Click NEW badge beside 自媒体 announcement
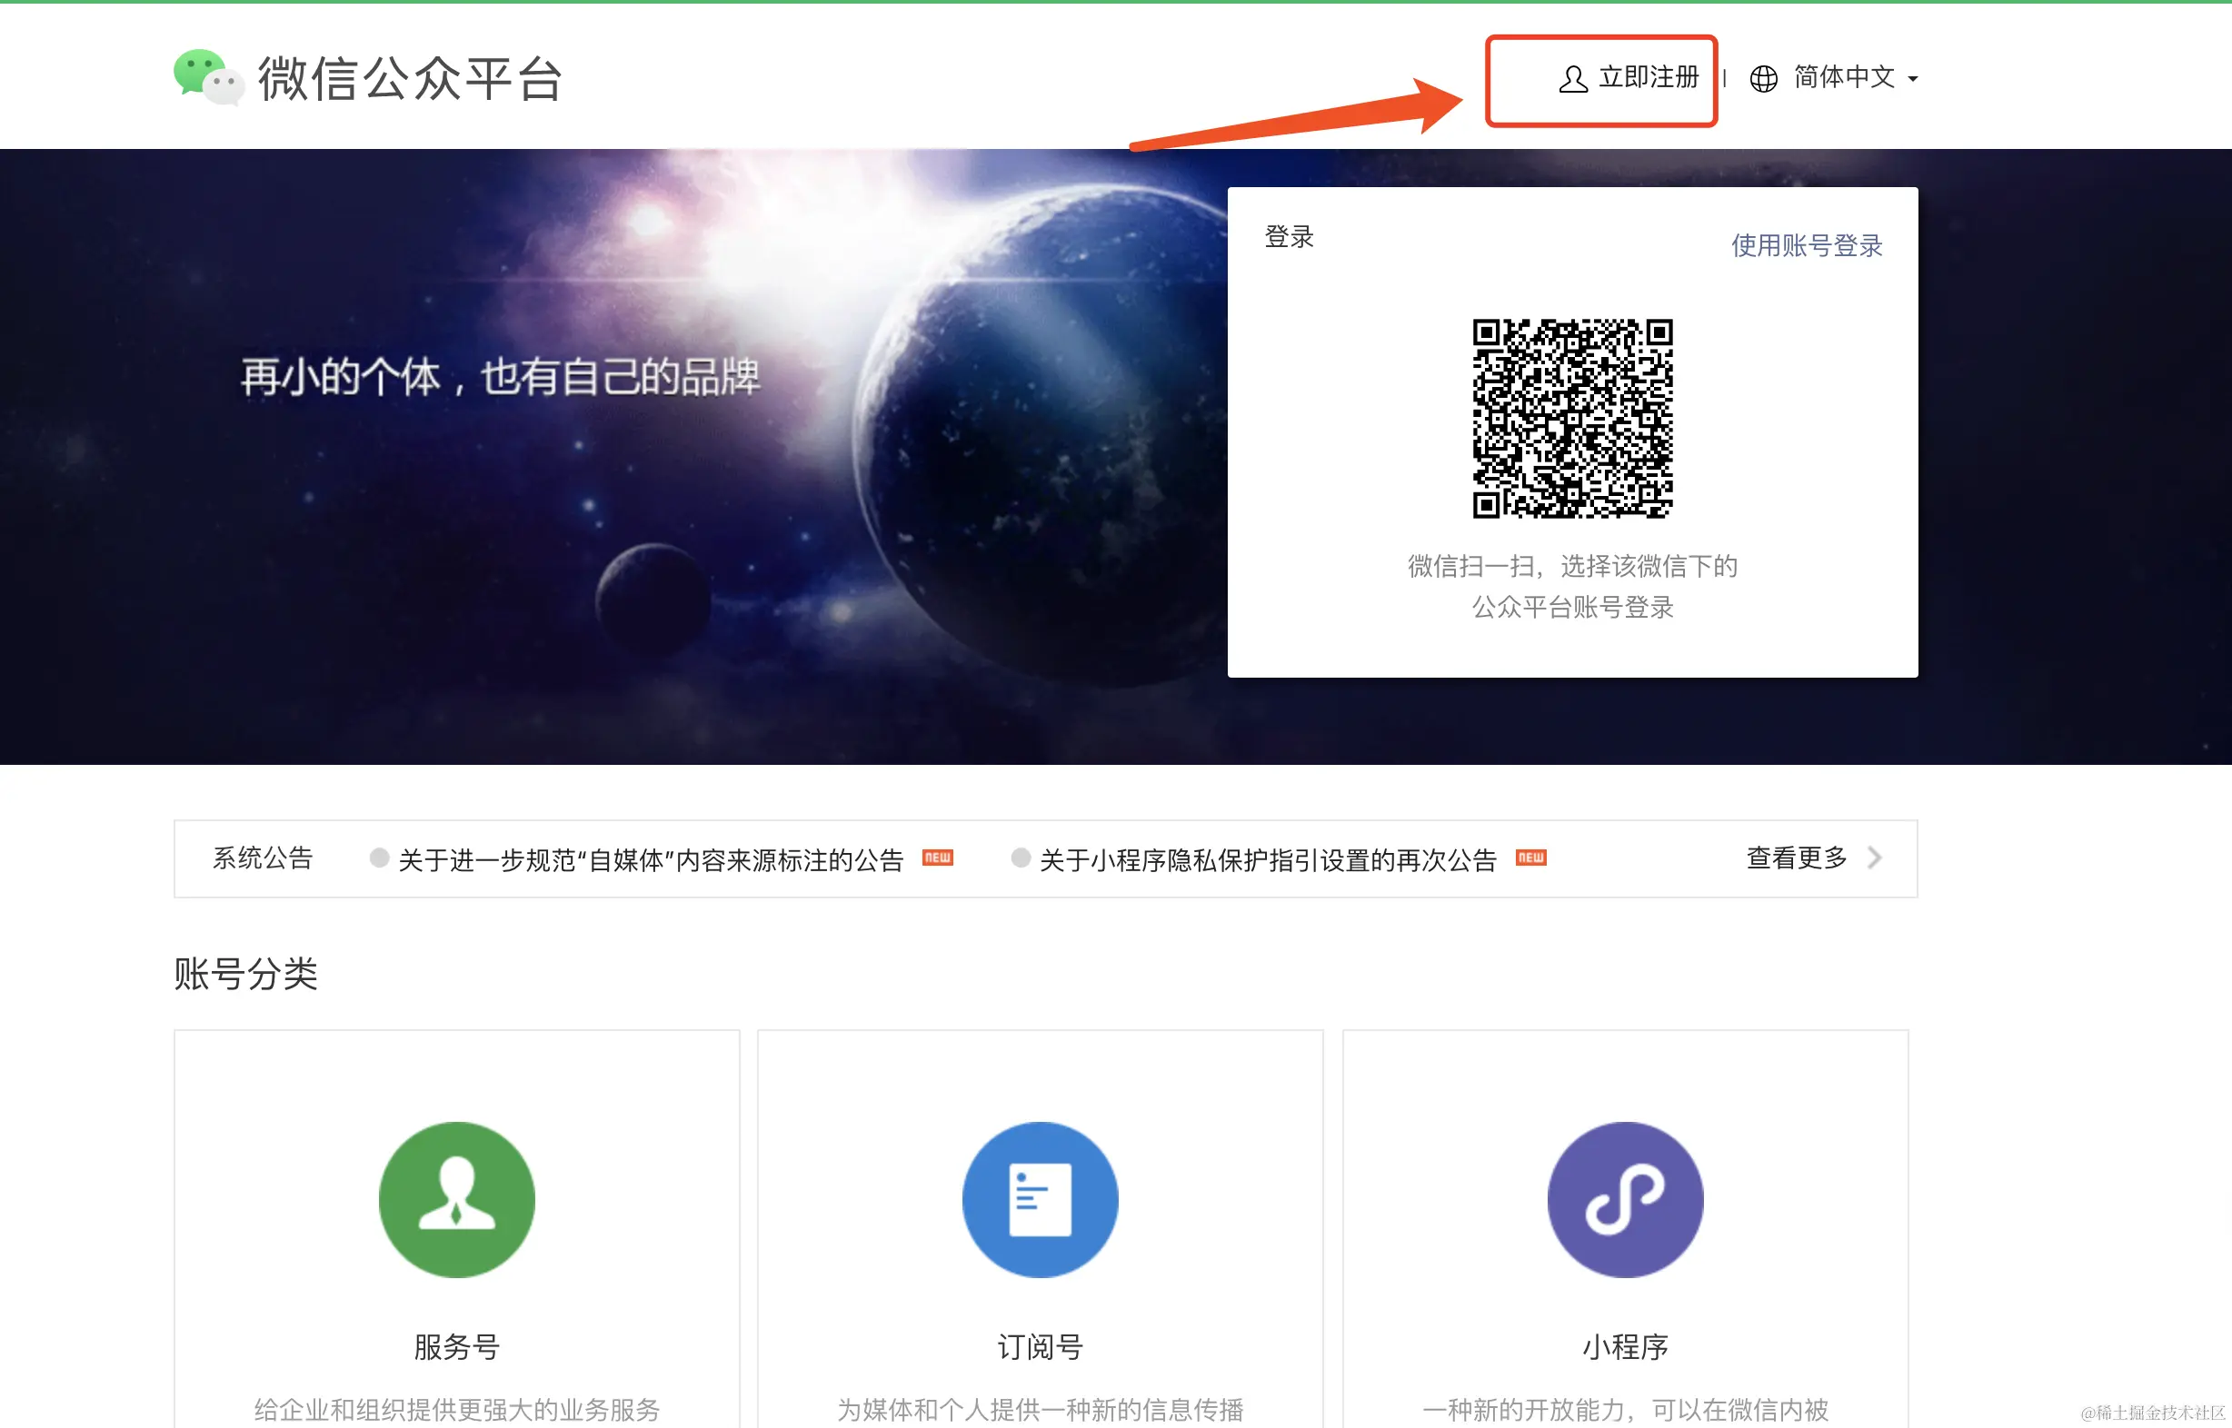Image resolution: width=2232 pixels, height=1428 pixels. coord(937,858)
